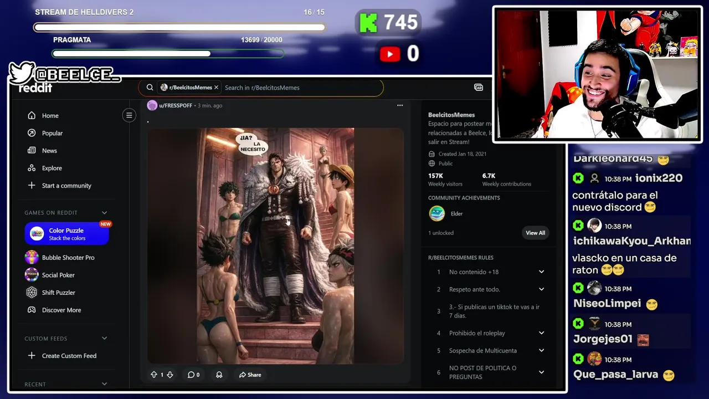Viewport: 709px width, 399px height.
Task: Click the Discover More gamepad icon
Action: click(32, 310)
